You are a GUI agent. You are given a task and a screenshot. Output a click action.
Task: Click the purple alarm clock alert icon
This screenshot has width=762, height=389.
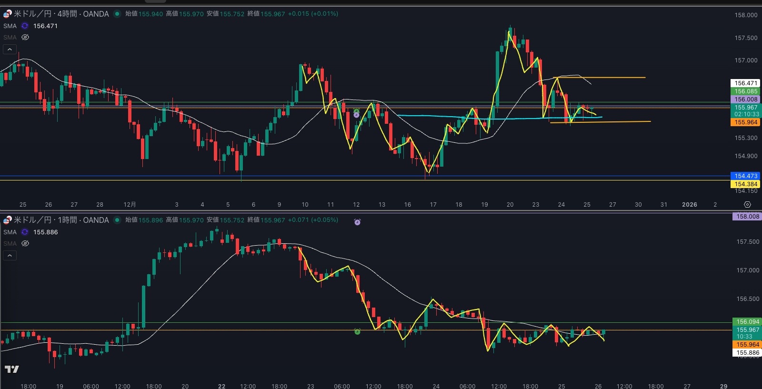coord(357,222)
